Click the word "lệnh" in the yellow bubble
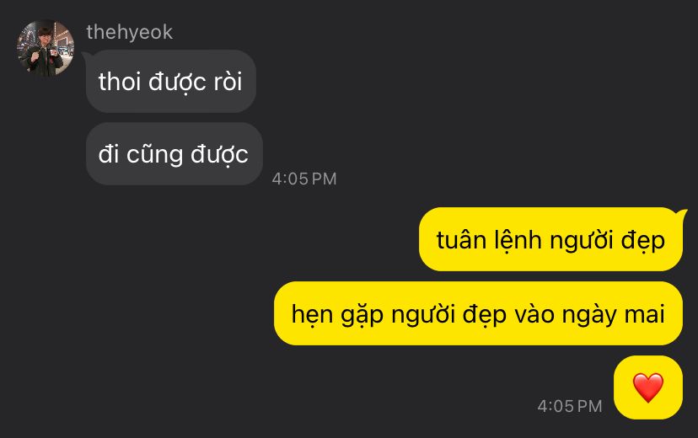This screenshot has height=438, width=698. [x=518, y=241]
